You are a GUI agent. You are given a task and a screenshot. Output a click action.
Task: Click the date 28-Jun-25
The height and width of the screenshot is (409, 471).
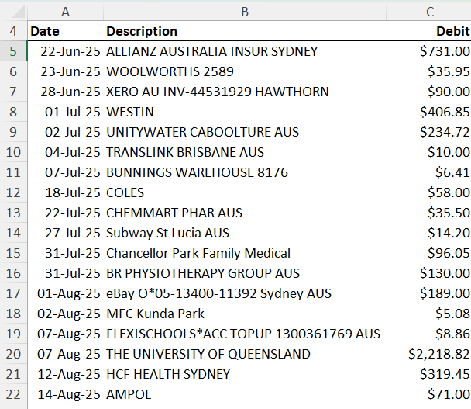[x=66, y=92]
